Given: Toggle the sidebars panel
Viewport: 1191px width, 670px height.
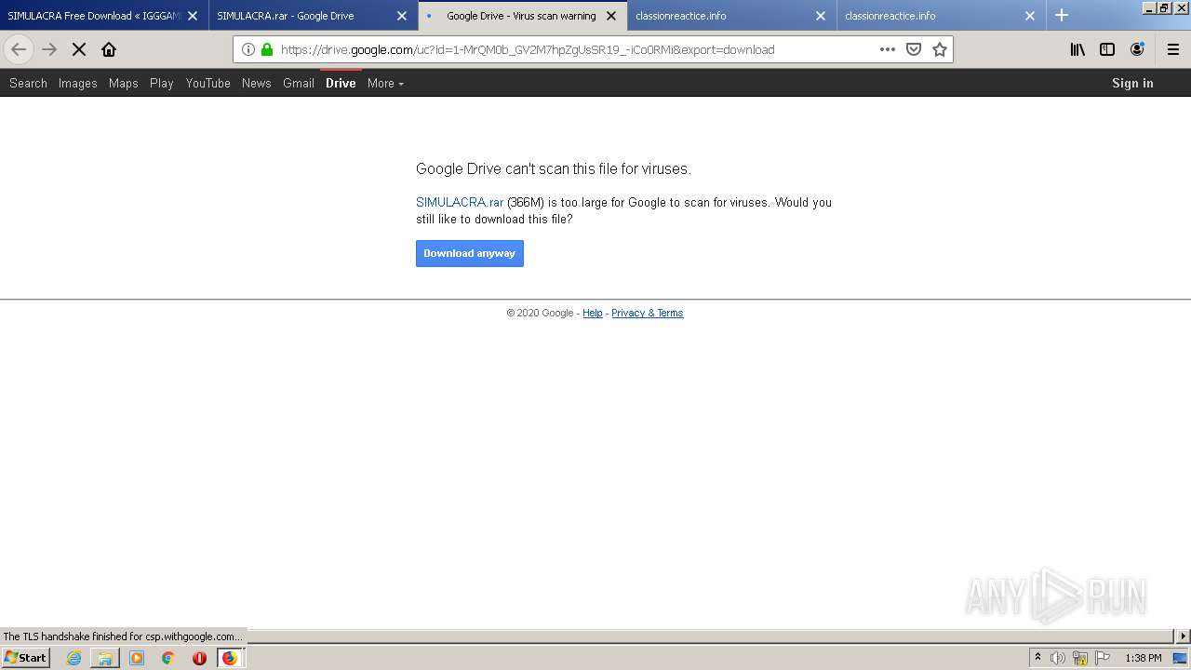Looking at the screenshot, I should coord(1107,49).
